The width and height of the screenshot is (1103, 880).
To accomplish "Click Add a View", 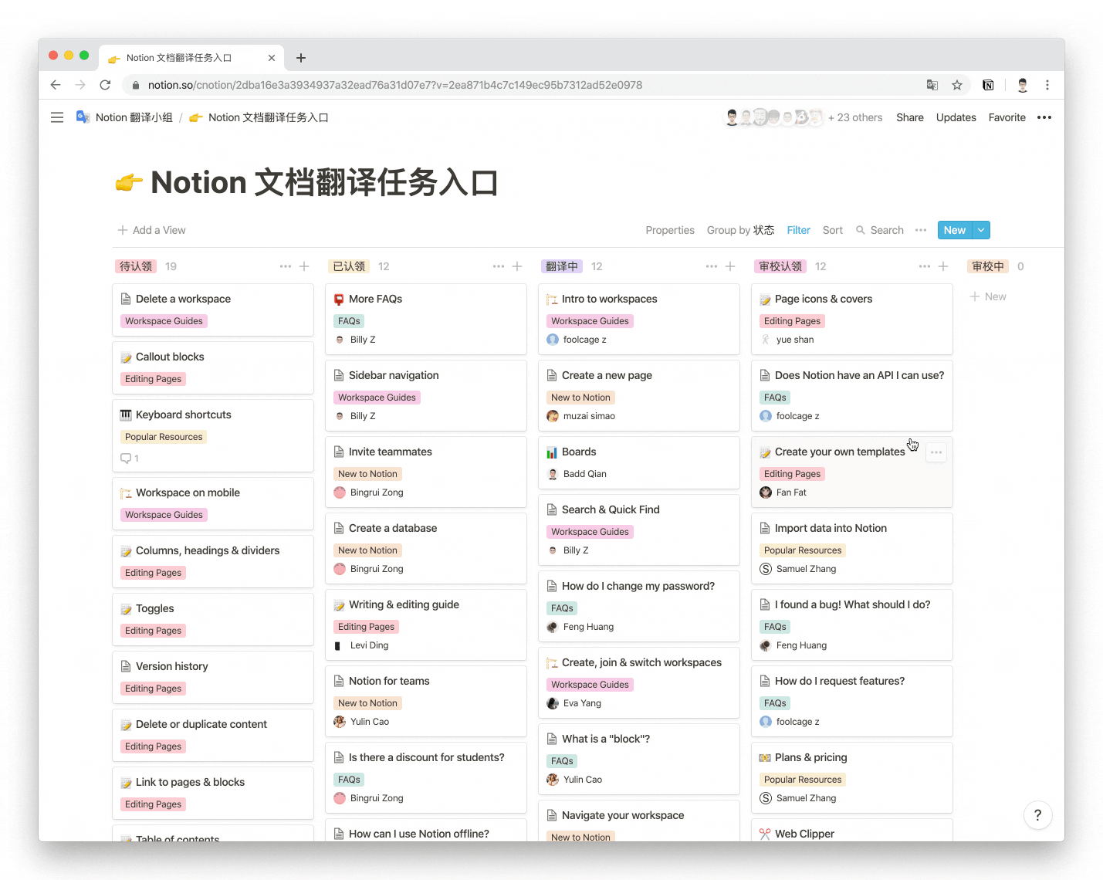I will [x=151, y=230].
